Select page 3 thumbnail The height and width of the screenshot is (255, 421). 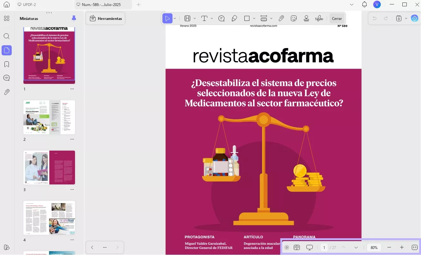[49, 167]
